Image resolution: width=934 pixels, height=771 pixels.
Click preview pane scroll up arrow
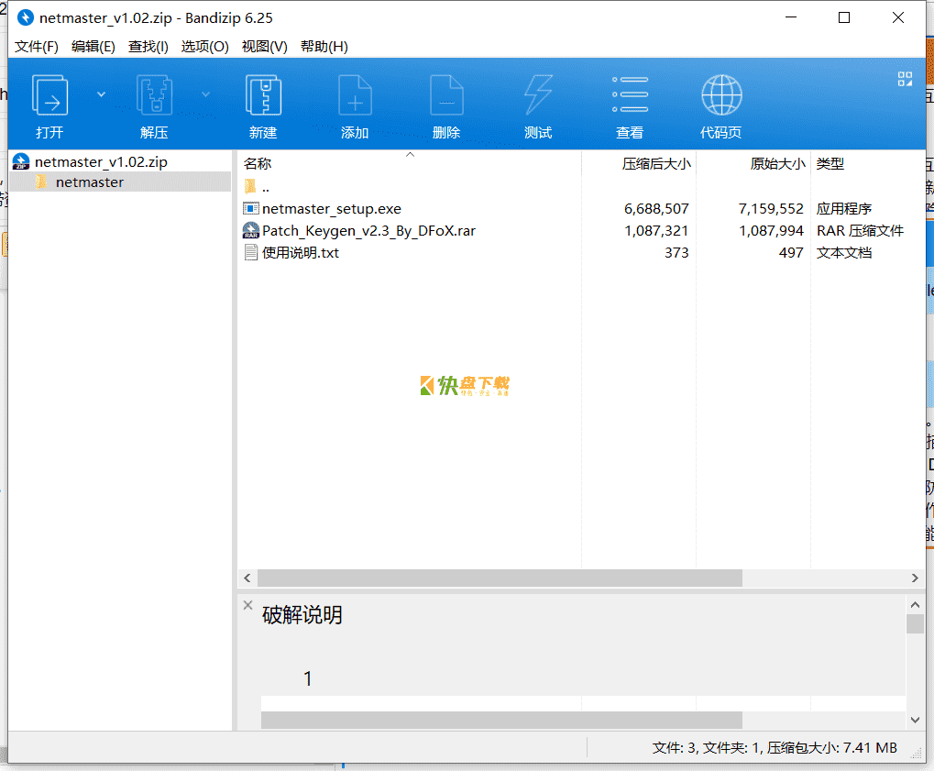coord(915,605)
